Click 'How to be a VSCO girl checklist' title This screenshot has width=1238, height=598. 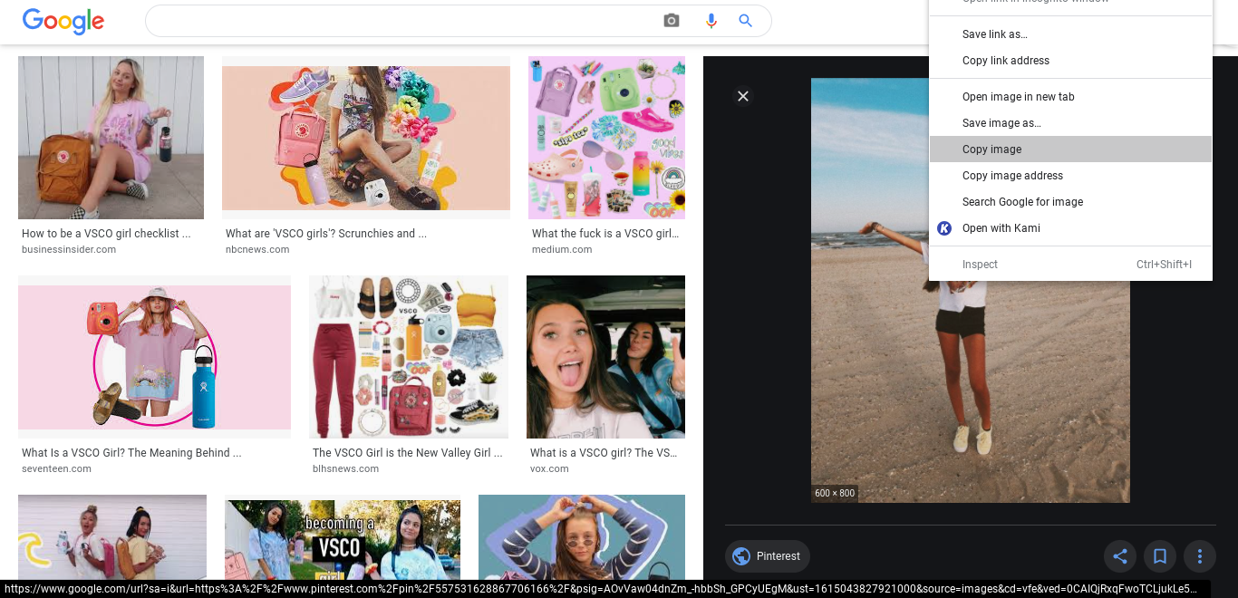click(106, 234)
